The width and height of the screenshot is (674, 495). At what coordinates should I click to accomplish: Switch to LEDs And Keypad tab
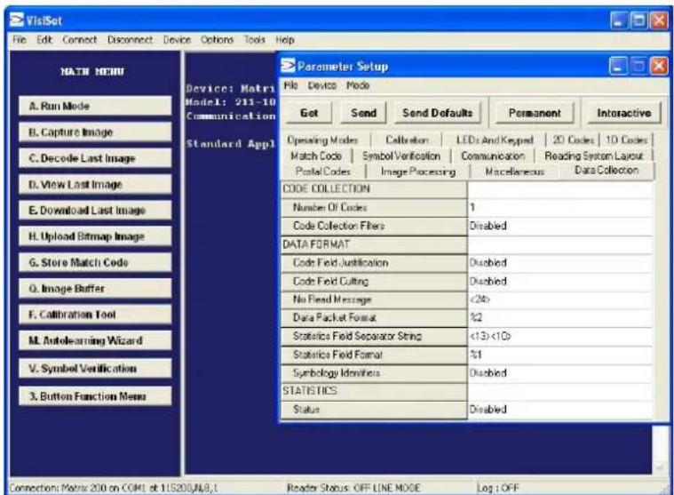(495, 140)
